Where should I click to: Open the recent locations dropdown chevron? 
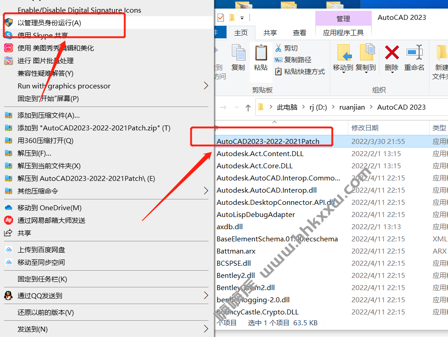pyautogui.click(x=236, y=107)
